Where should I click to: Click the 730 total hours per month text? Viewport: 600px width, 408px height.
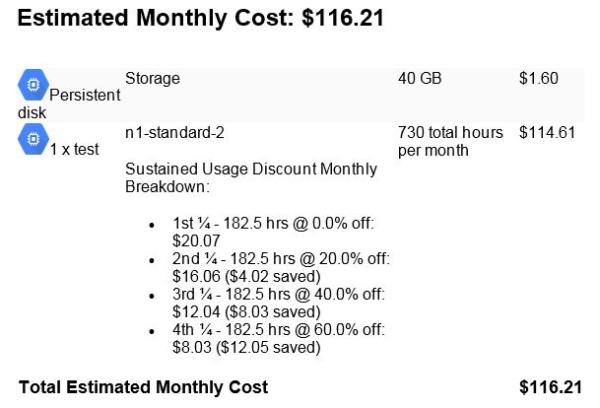(x=450, y=141)
